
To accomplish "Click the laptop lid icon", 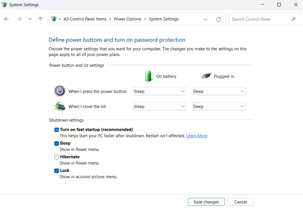I will pos(60,106).
